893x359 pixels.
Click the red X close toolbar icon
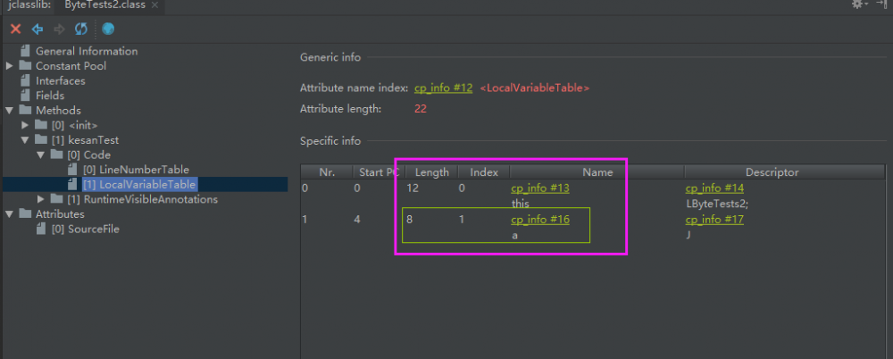click(16, 29)
